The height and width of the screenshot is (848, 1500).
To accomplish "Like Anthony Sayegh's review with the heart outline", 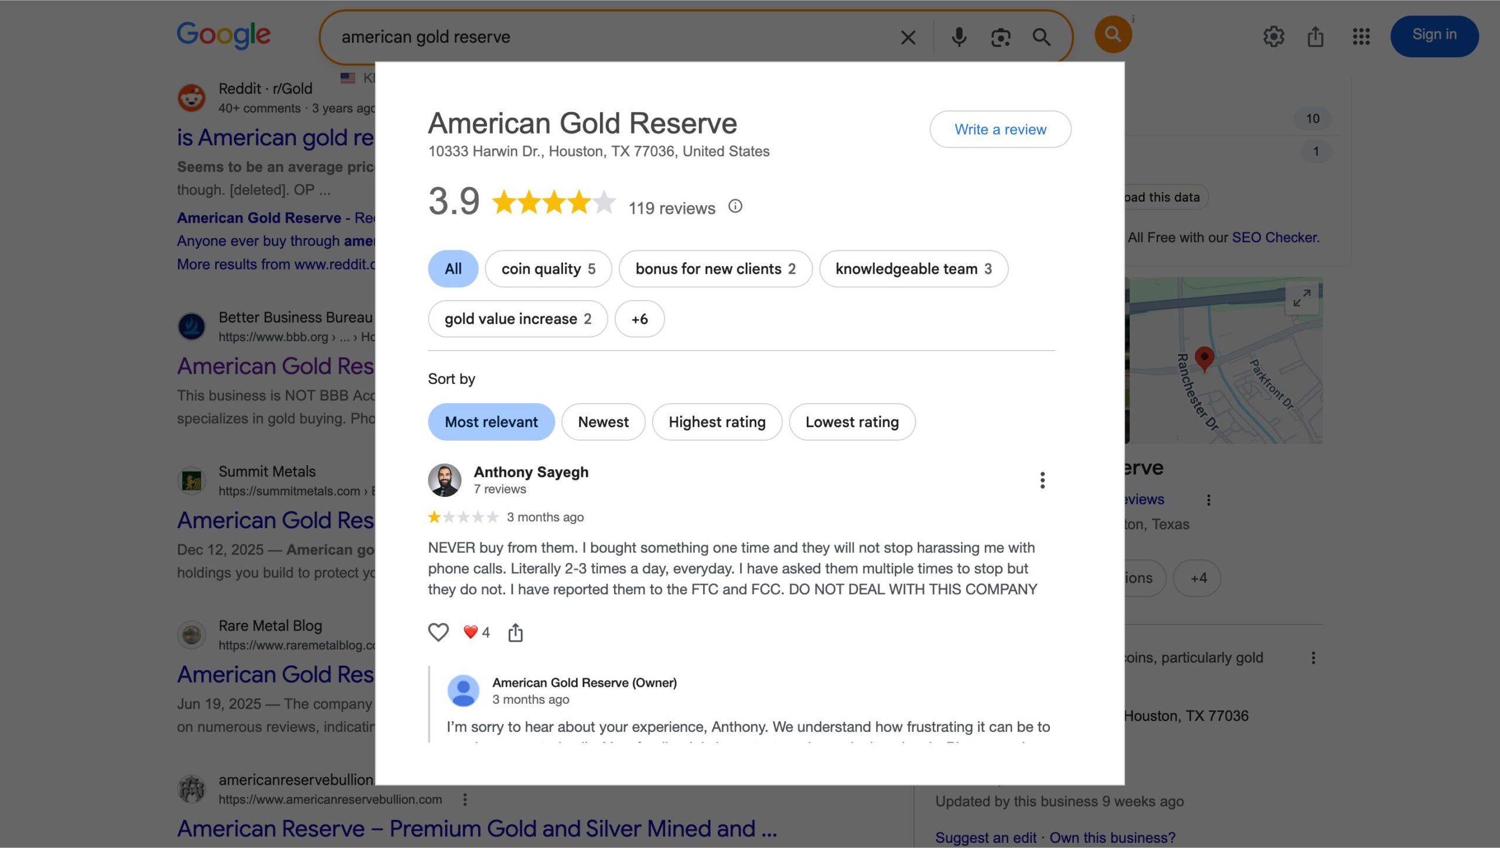I will 438,632.
